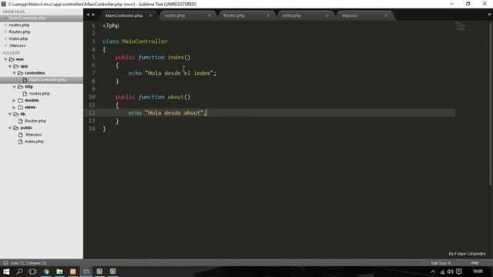The image size is (493, 277).
Task: Click the Line 12, Column 33 status text
Action: [29, 263]
